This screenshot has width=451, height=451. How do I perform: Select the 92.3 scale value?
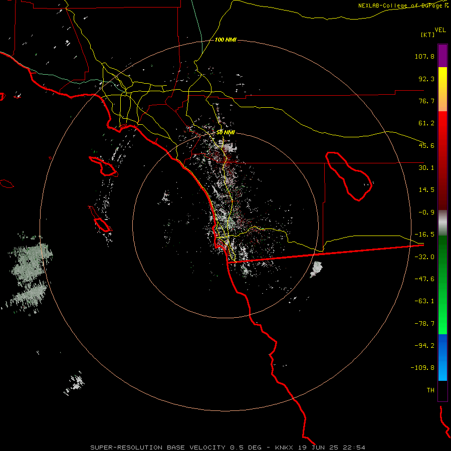click(426, 79)
